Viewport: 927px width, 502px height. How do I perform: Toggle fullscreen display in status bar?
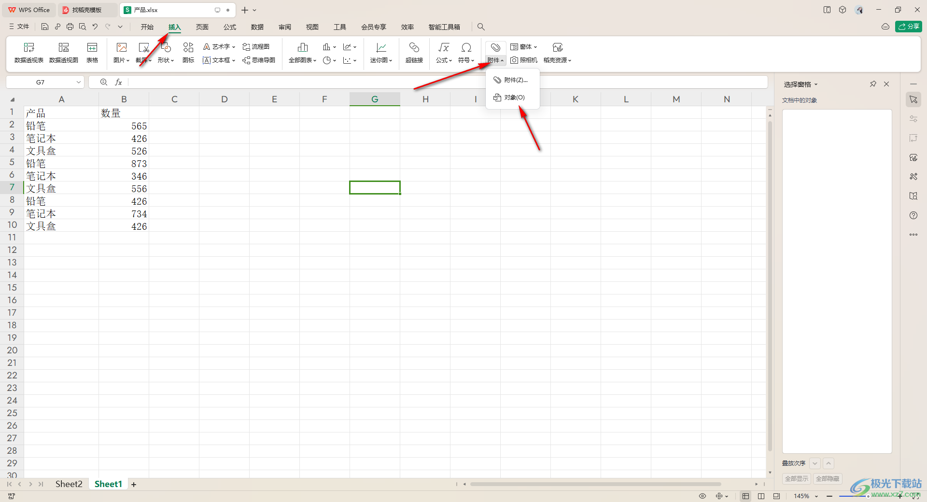pos(915,496)
